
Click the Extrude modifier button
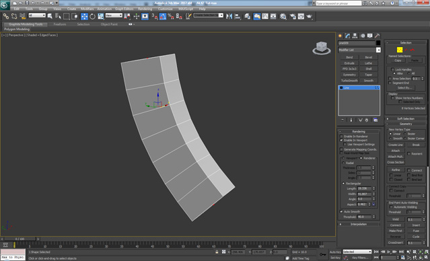pyautogui.click(x=349, y=63)
